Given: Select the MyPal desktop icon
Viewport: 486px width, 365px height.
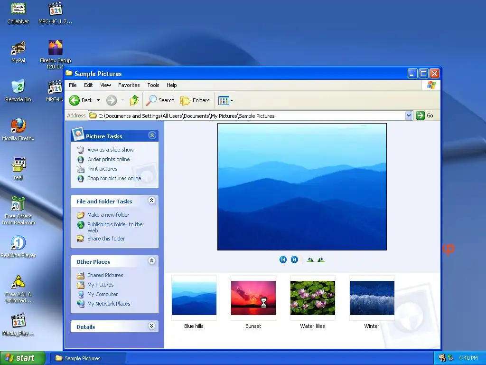Looking at the screenshot, I should [19, 52].
